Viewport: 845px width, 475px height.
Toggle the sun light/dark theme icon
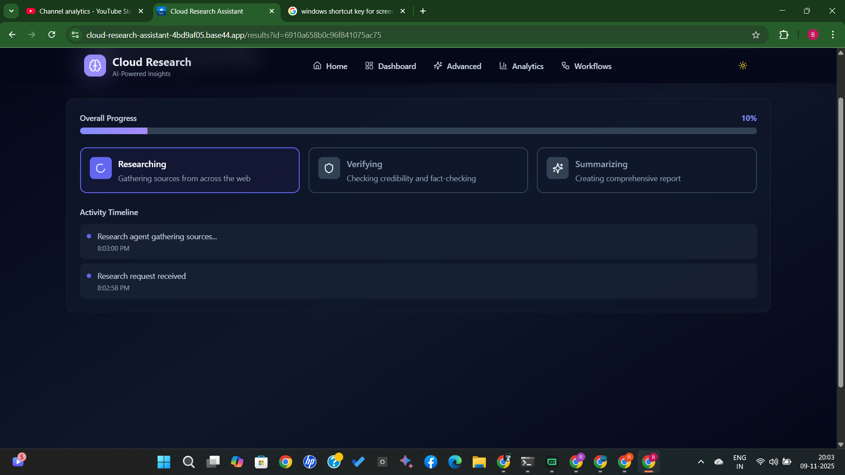[x=742, y=66]
